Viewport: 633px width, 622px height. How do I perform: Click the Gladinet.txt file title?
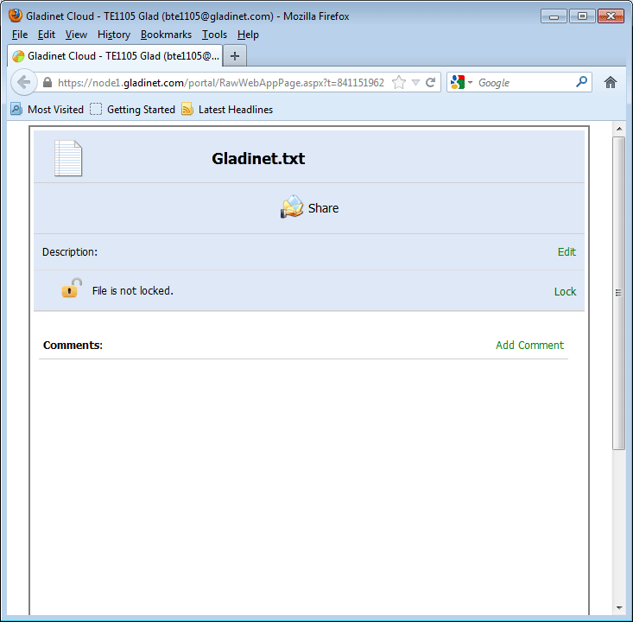[258, 158]
